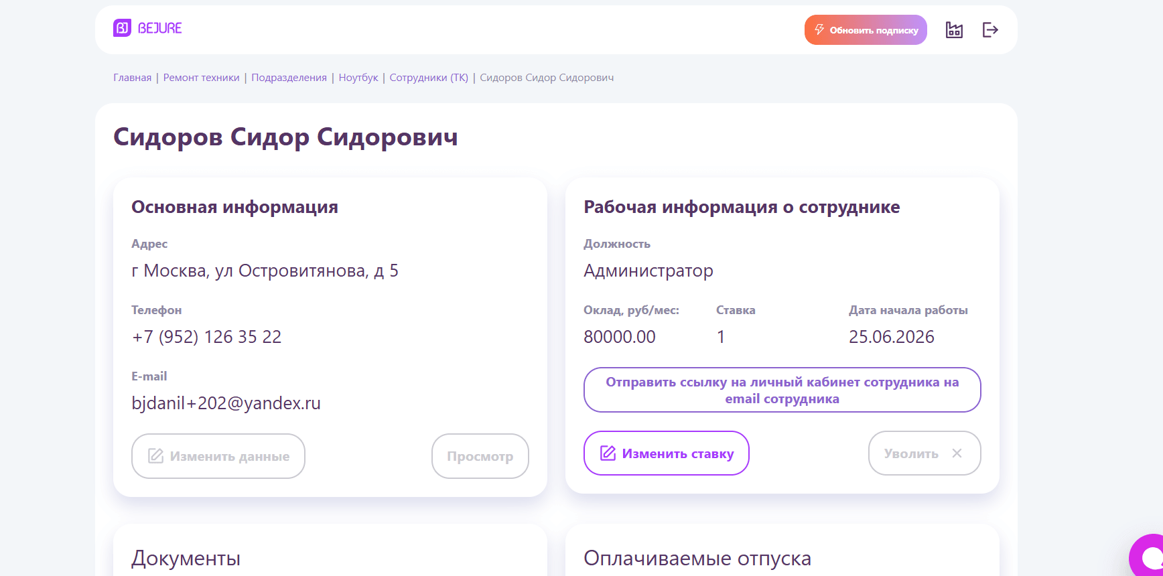Open the BEJURE logo home link
Screen dimensions: 1163x576
tap(147, 28)
